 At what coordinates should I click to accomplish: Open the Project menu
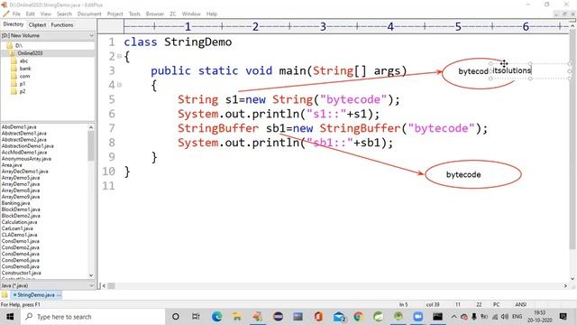click(x=114, y=14)
